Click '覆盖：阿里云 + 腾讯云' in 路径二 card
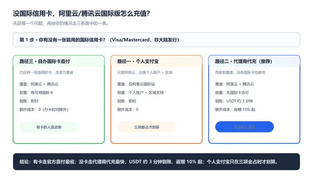Image resolution: width=313 pixels, height=176 pixels. tap(234, 84)
